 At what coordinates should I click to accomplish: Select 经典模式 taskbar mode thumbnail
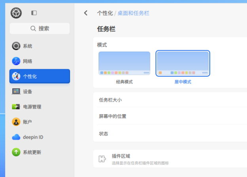click(124, 63)
